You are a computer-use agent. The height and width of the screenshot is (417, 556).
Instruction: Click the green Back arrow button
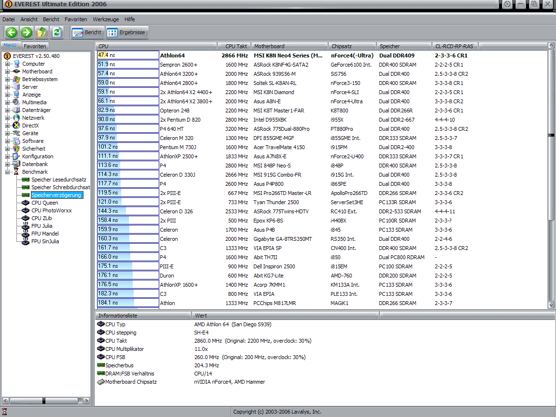[x=12, y=32]
